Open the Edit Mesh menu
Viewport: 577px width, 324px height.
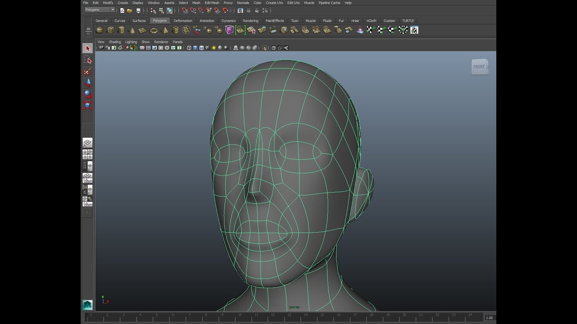(212, 3)
